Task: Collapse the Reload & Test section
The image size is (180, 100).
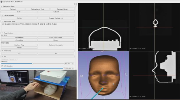Action: pos(1,6)
